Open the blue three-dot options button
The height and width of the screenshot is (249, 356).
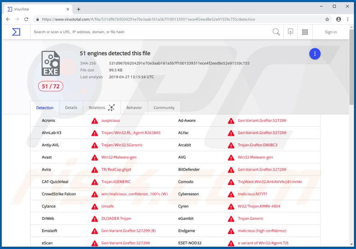click(x=315, y=54)
